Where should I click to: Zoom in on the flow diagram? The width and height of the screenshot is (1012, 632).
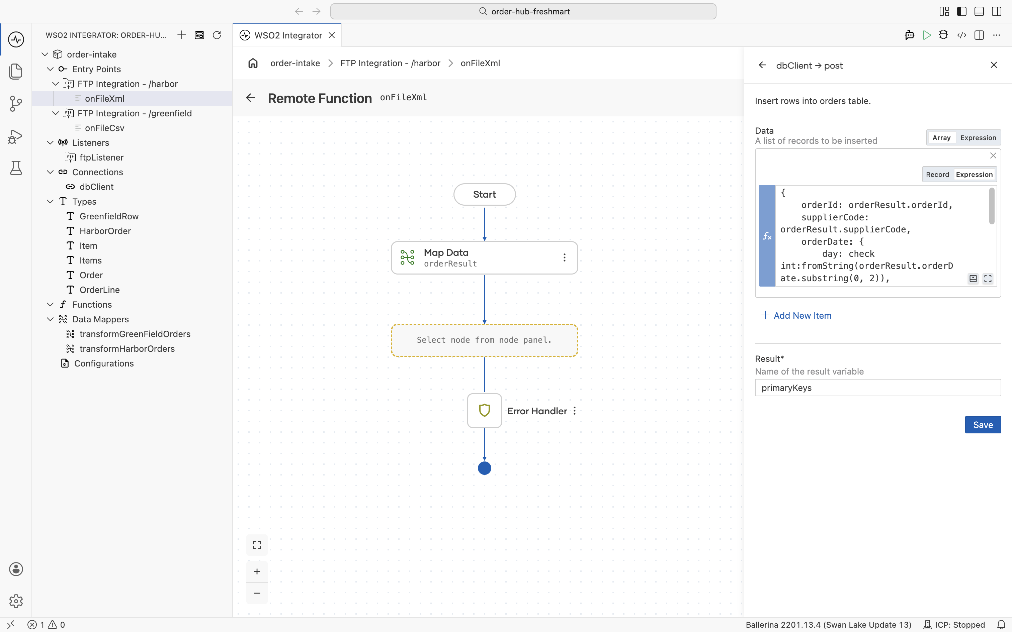[257, 571]
